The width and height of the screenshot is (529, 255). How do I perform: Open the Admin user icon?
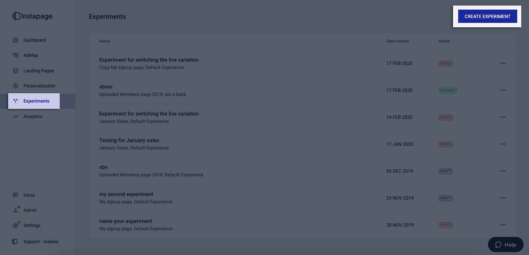pyautogui.click(x=15, y=210)
